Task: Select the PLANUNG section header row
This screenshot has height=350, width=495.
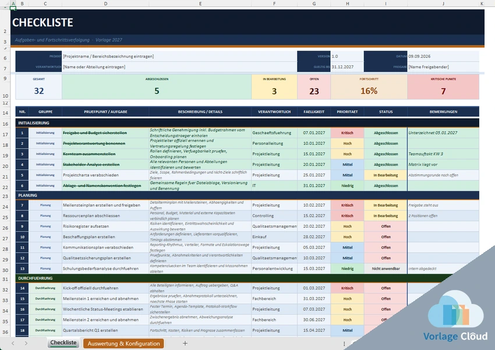Action: (x=247, y=195)
